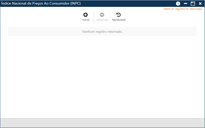Click the window title 'Índice Nacional de Preços'
The width and height of the screenshot is (205, 128).
pyautogui.click(x=41, y=4)
